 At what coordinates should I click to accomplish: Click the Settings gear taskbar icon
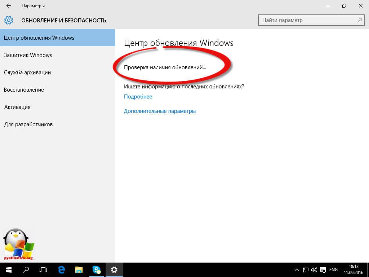tap(114, 270)
